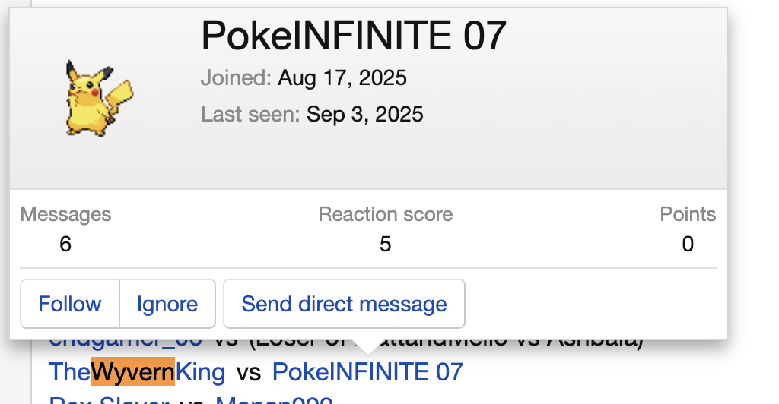779x404 pixels.
Task: Open TheWyvernKing user link
Action: (x=137, y=372)
